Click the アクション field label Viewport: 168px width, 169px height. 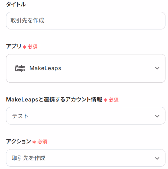(18, 141)
